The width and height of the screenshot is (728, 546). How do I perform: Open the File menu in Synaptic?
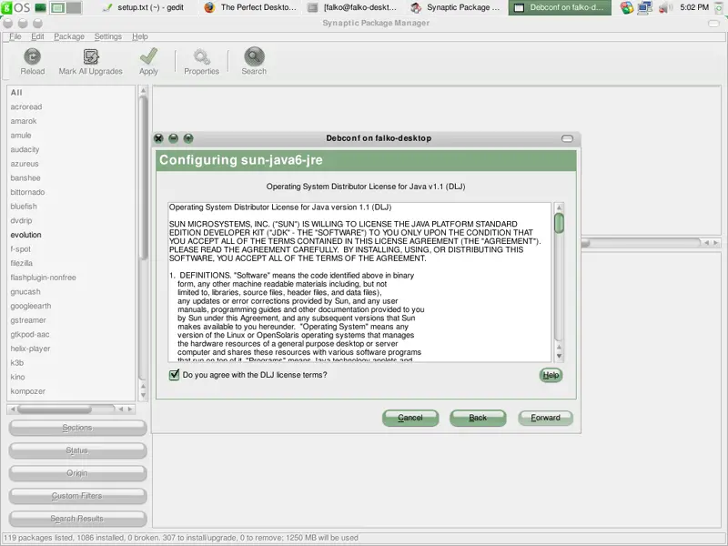pyautogui.click(x=15, y=36)
